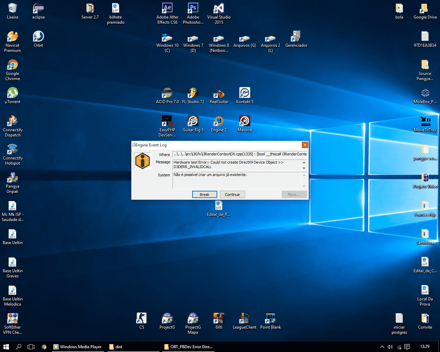
Task: Select the Kontakt 5 shortcut
Action: (x=245, y=96)
